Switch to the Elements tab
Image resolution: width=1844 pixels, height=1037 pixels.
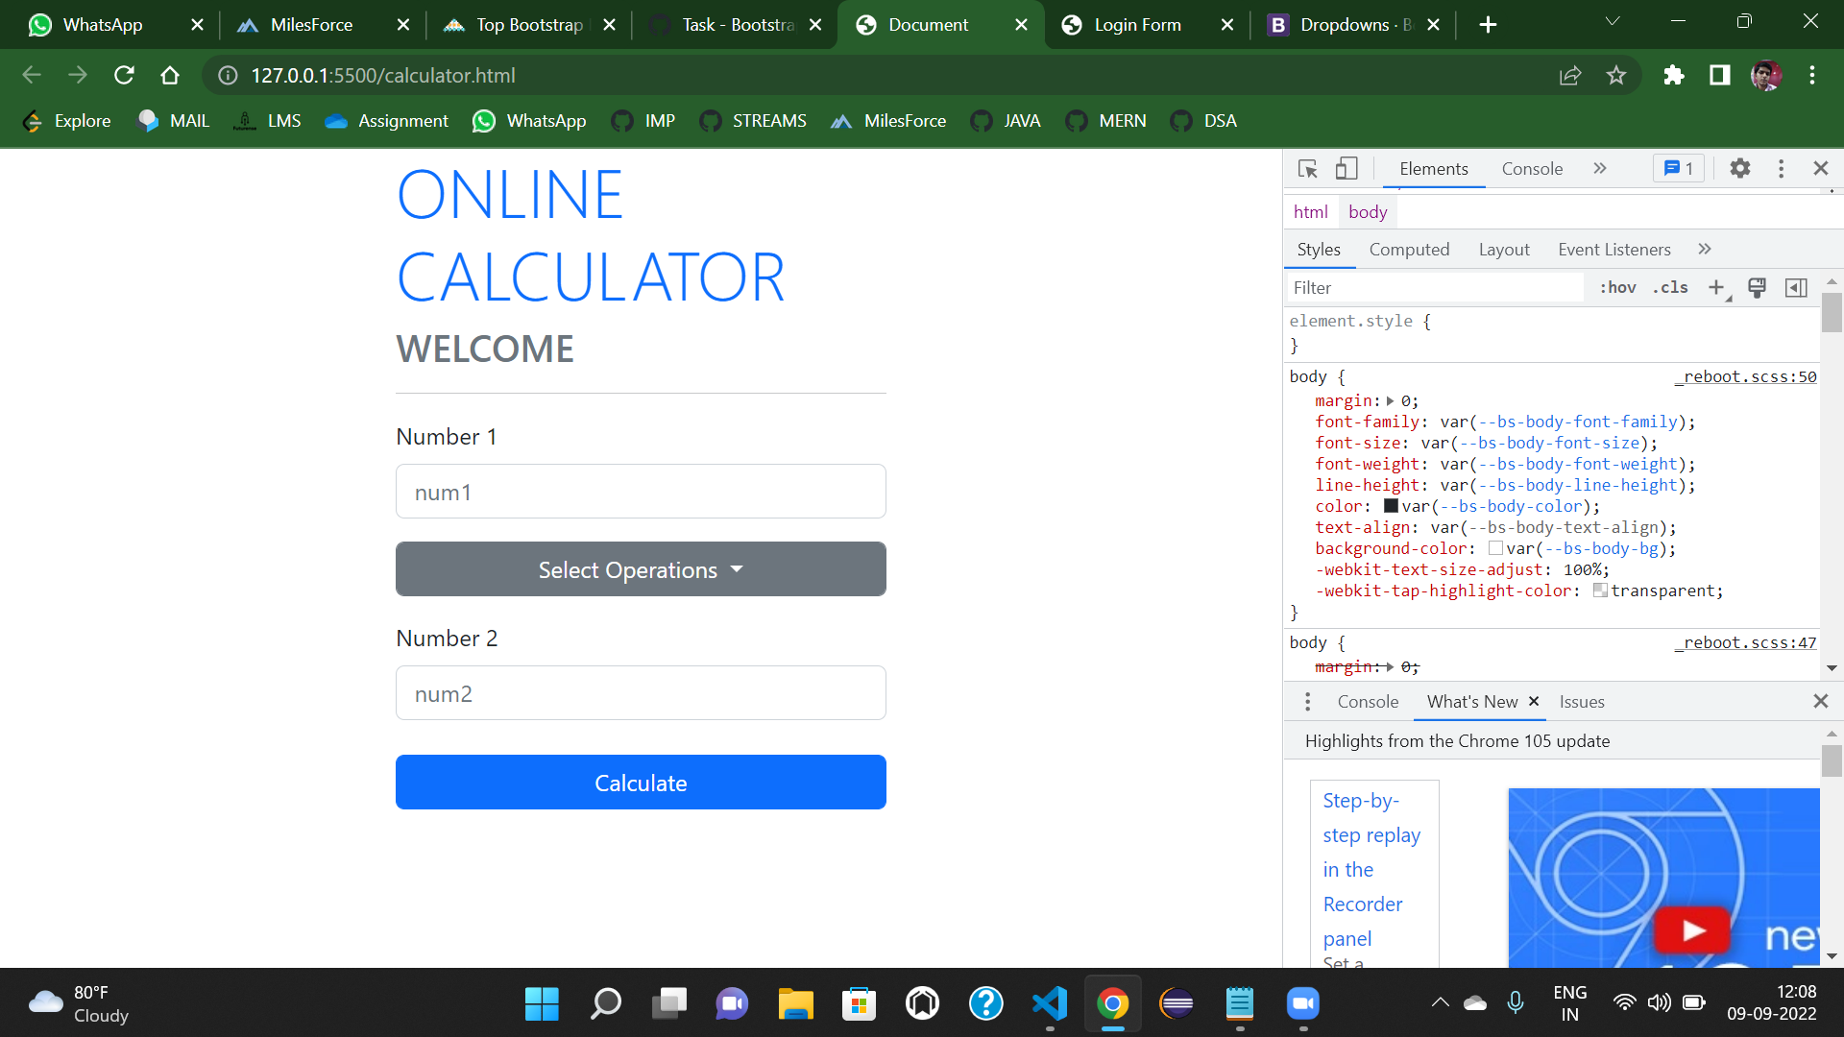(1433, 169)
